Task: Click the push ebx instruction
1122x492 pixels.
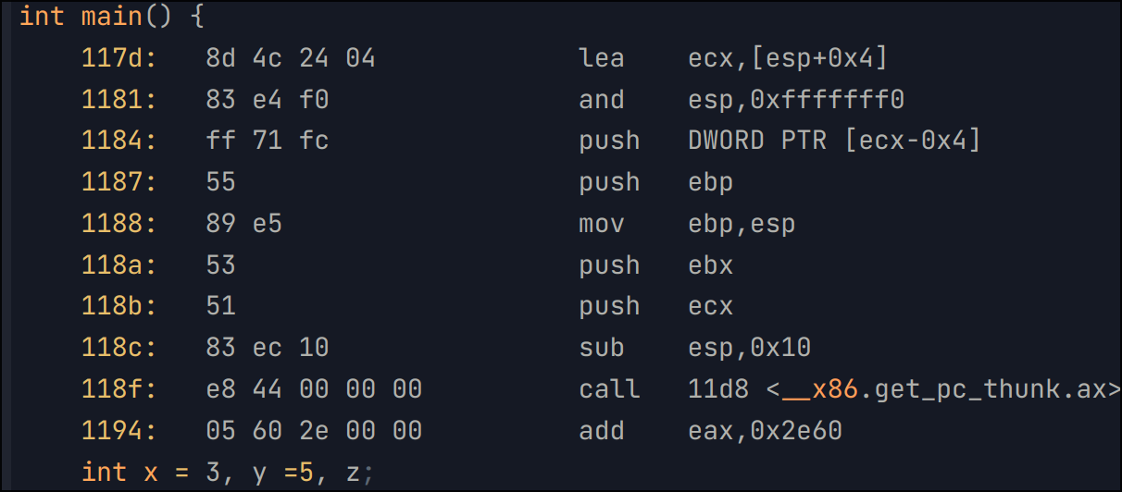Action: [x=655, y=265]
